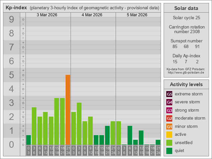Image resolution: width=212 pixels, height=159 pixels.
Task: Click the Sunspot number label
Action: [186, 41]
